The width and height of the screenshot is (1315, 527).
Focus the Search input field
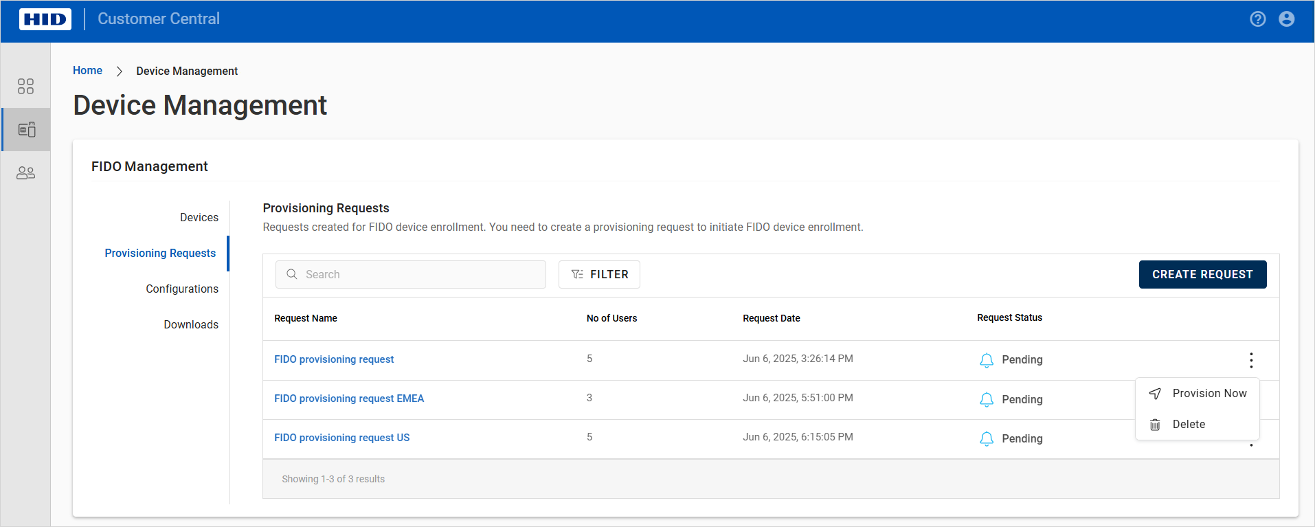419,274
